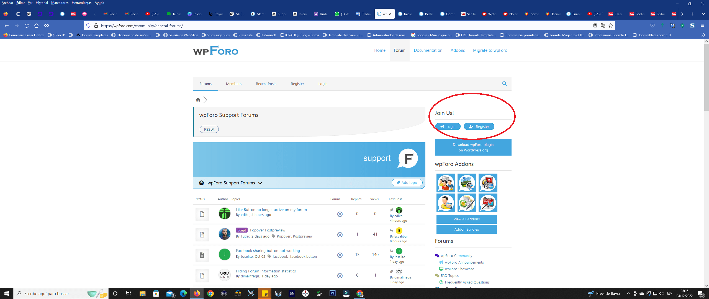Click the forum icon in Like Button row
Viewport: 709px width, 299px height.
340,214
